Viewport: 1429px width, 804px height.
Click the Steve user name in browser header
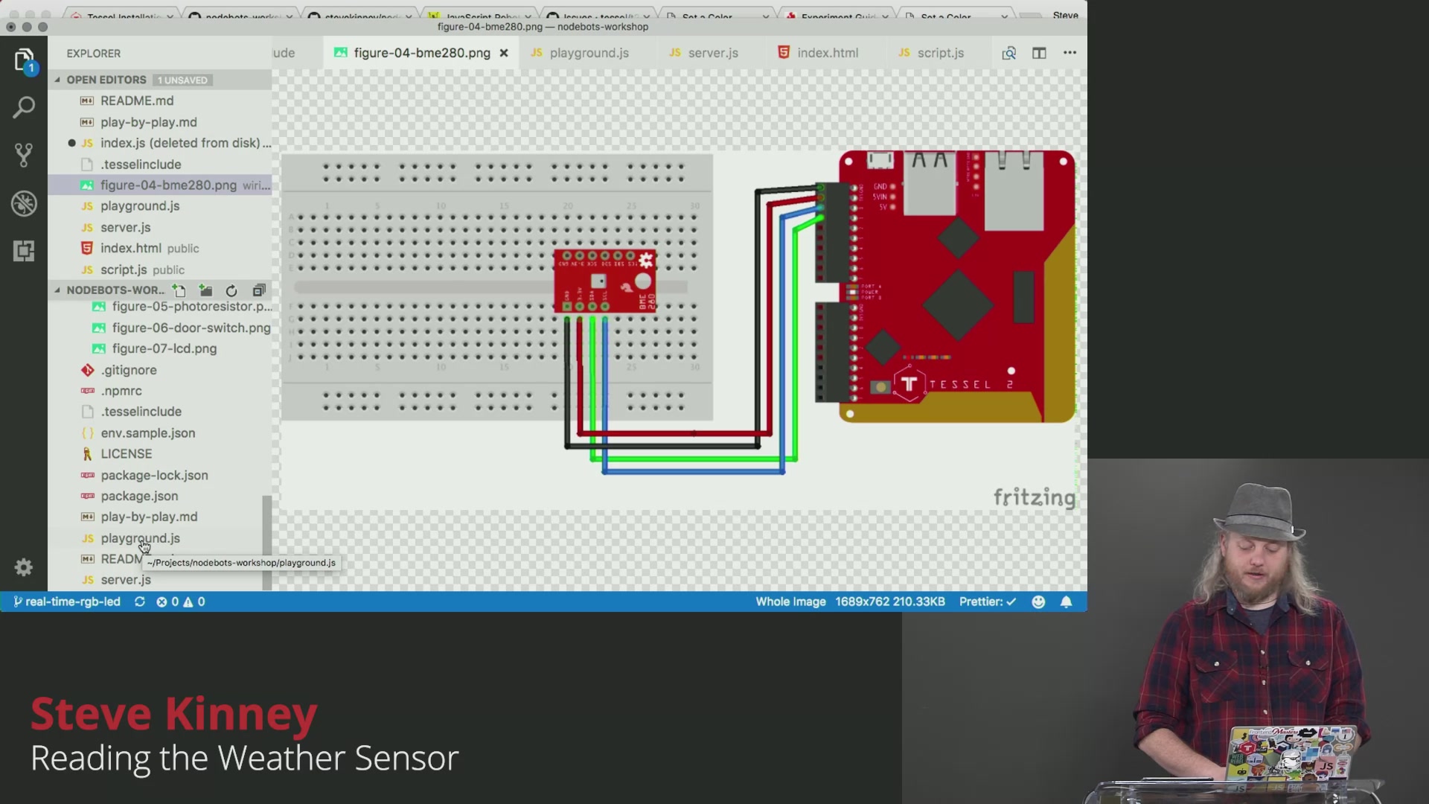pyautogui.click(x=1065, y=15)
